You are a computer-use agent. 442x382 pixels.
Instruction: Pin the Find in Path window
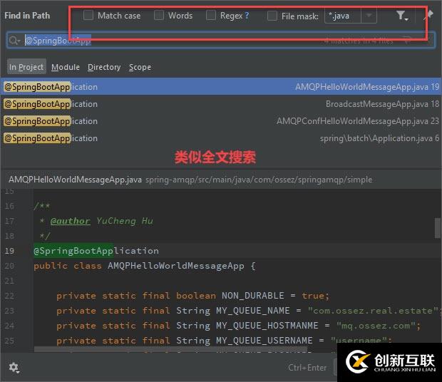tap(429, 15)
